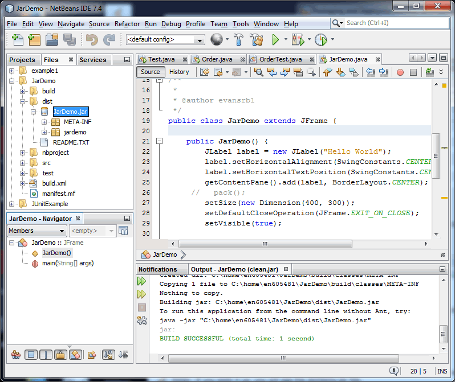Select main(String[] args) in Navigator

(x=68, y=263)
